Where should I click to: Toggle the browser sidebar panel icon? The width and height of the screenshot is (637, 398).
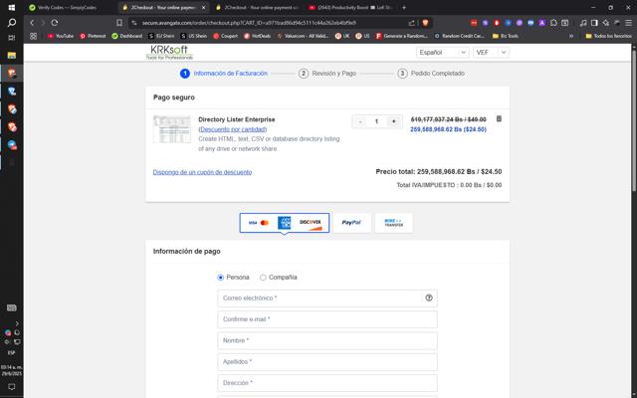pos(594,23)
